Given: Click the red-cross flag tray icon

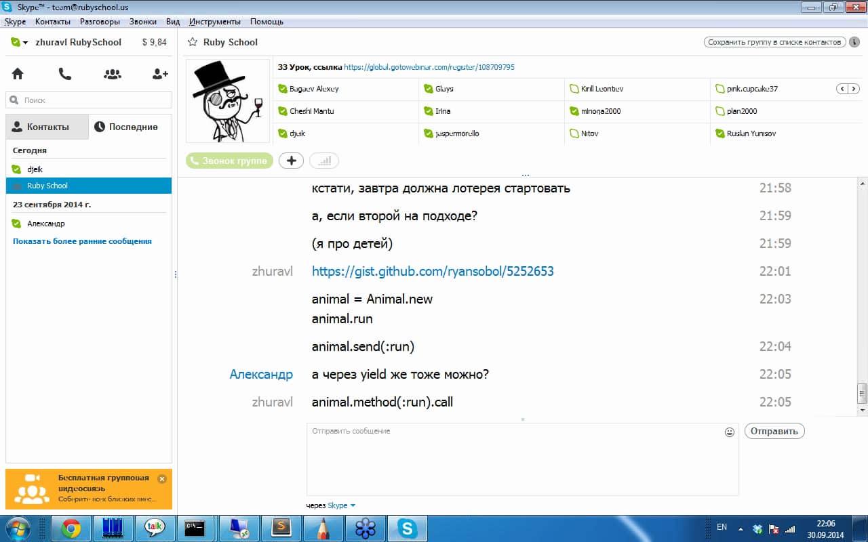Looking at the screenshot, I should click(774, 528).
